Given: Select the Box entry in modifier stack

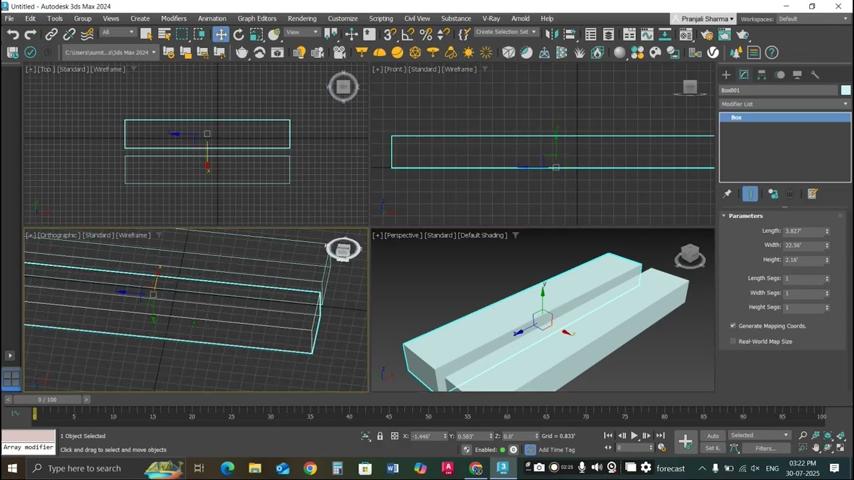Looking at the screenshot, I should point(785,117).
